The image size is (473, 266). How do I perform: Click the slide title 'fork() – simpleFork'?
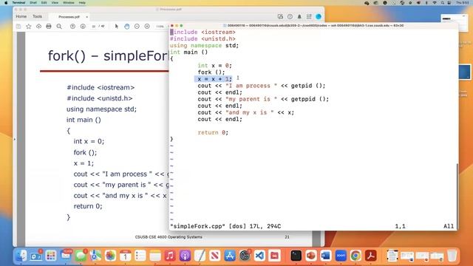[109, 56]
